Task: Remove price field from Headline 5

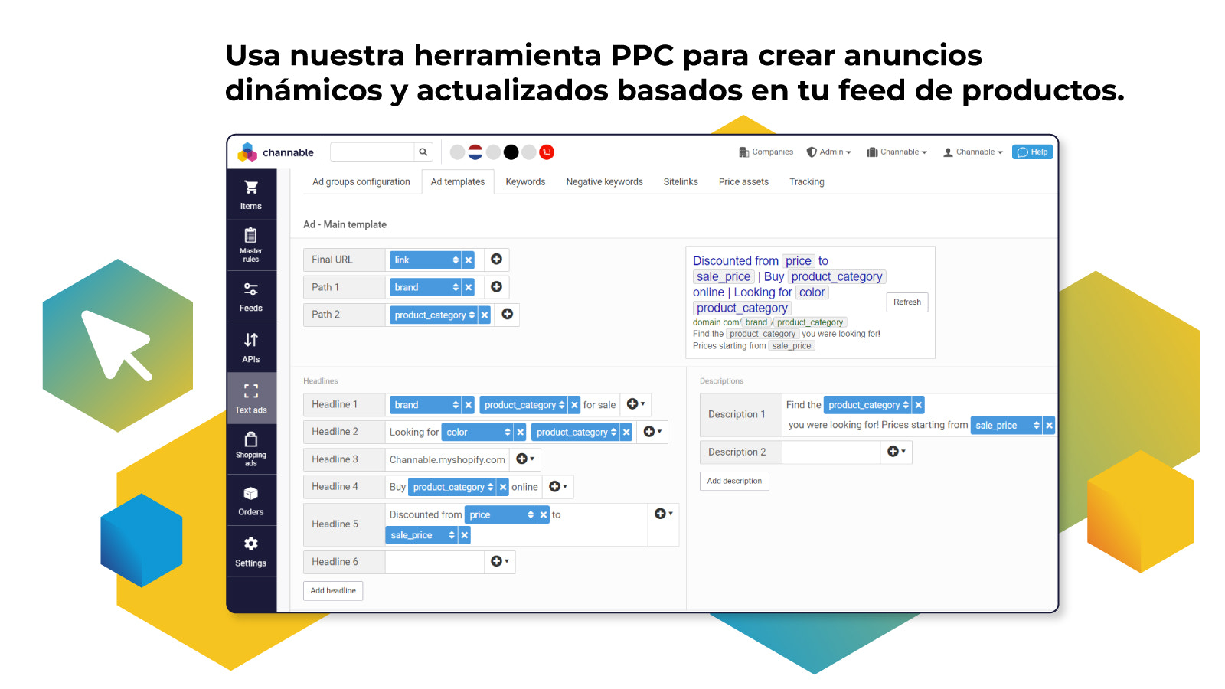Action: pyautogui.click(x=544, y=515)
